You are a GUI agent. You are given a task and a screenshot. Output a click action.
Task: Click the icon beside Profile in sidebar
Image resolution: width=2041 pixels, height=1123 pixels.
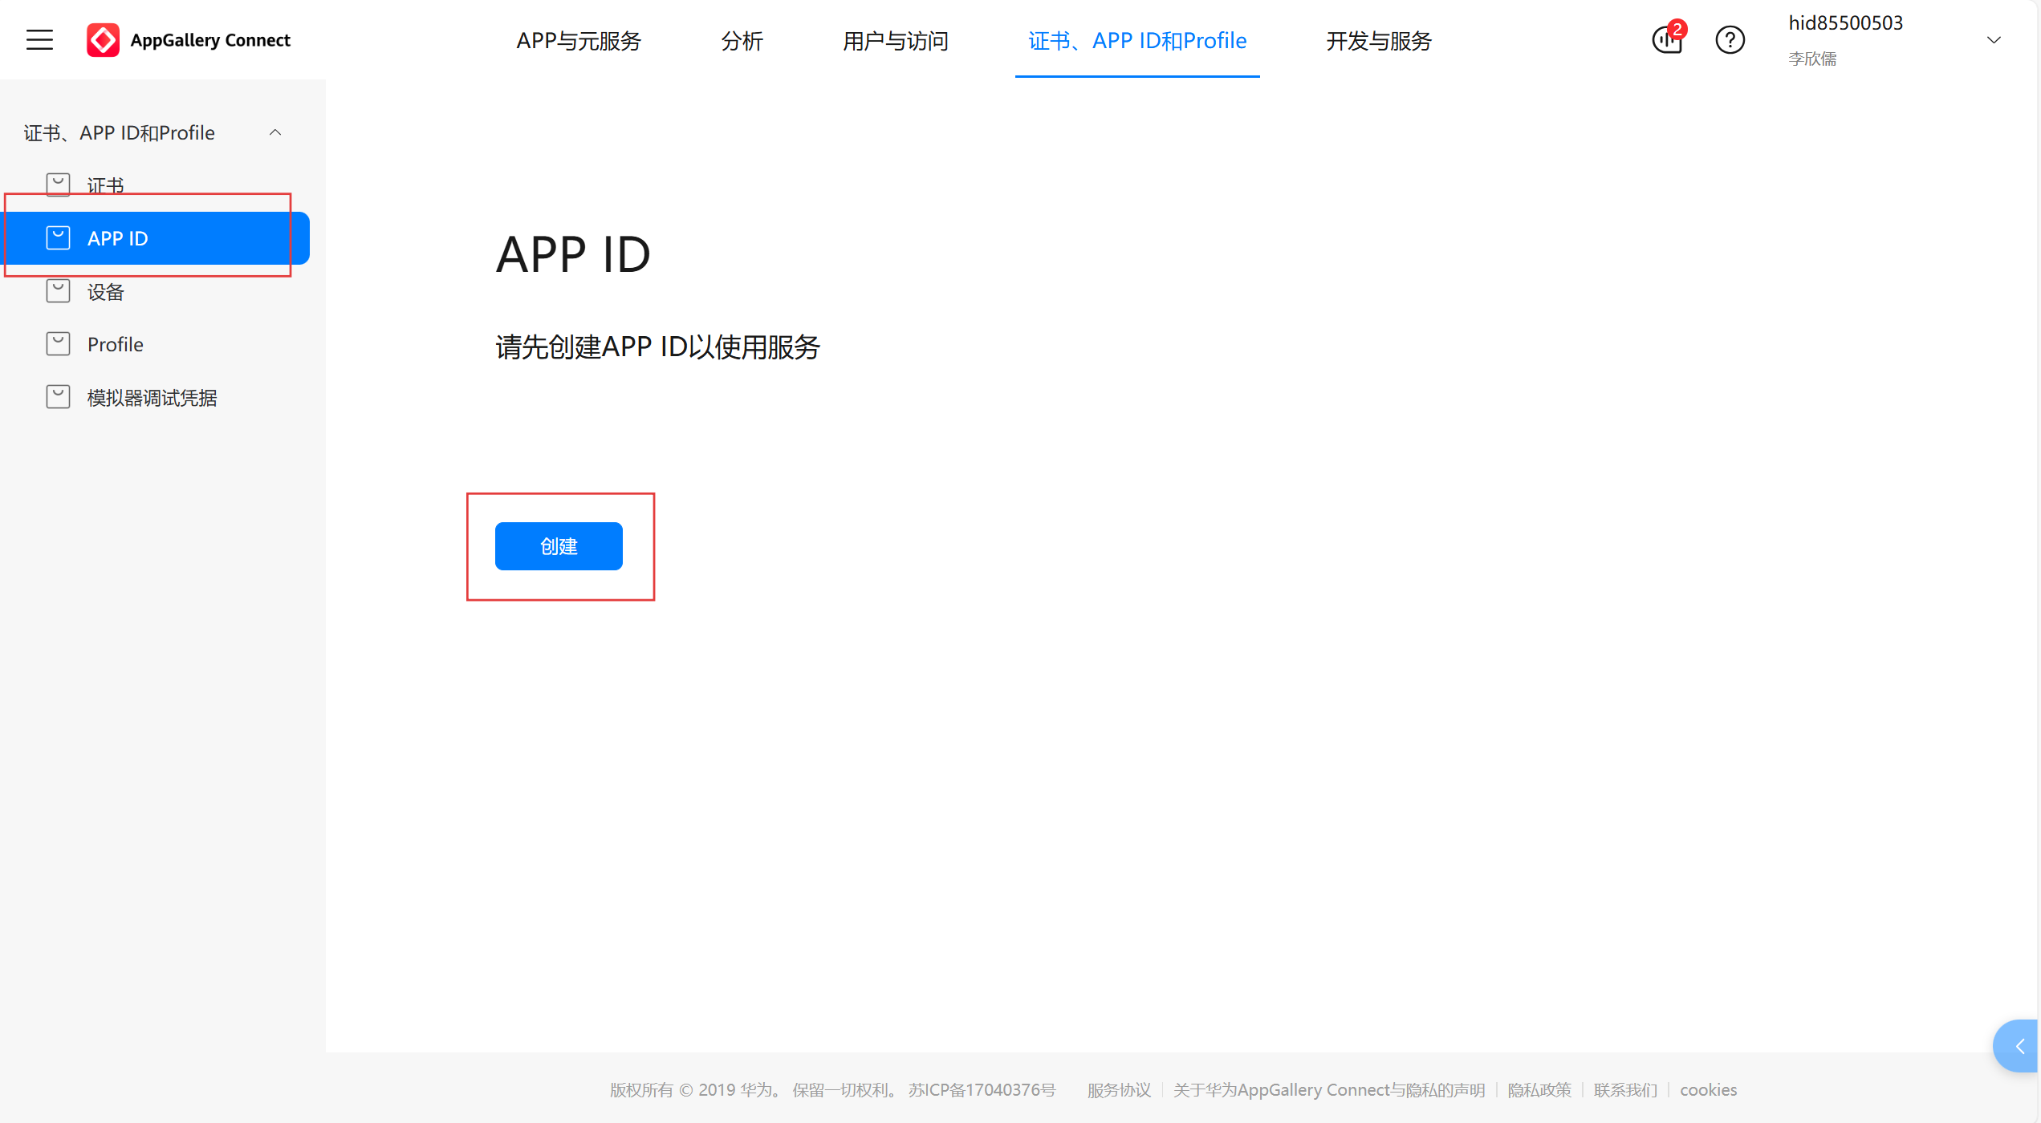(x=58, y=344)
